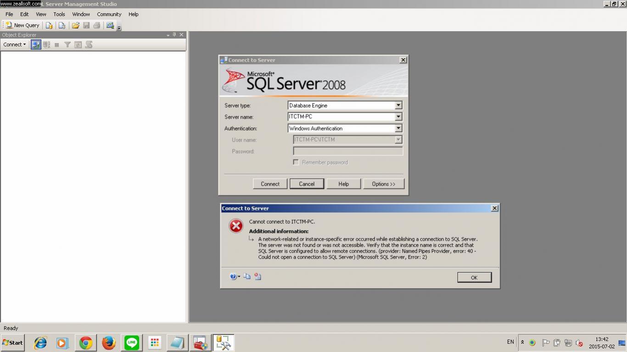Click the Open File folder icon

pos(75,25)
